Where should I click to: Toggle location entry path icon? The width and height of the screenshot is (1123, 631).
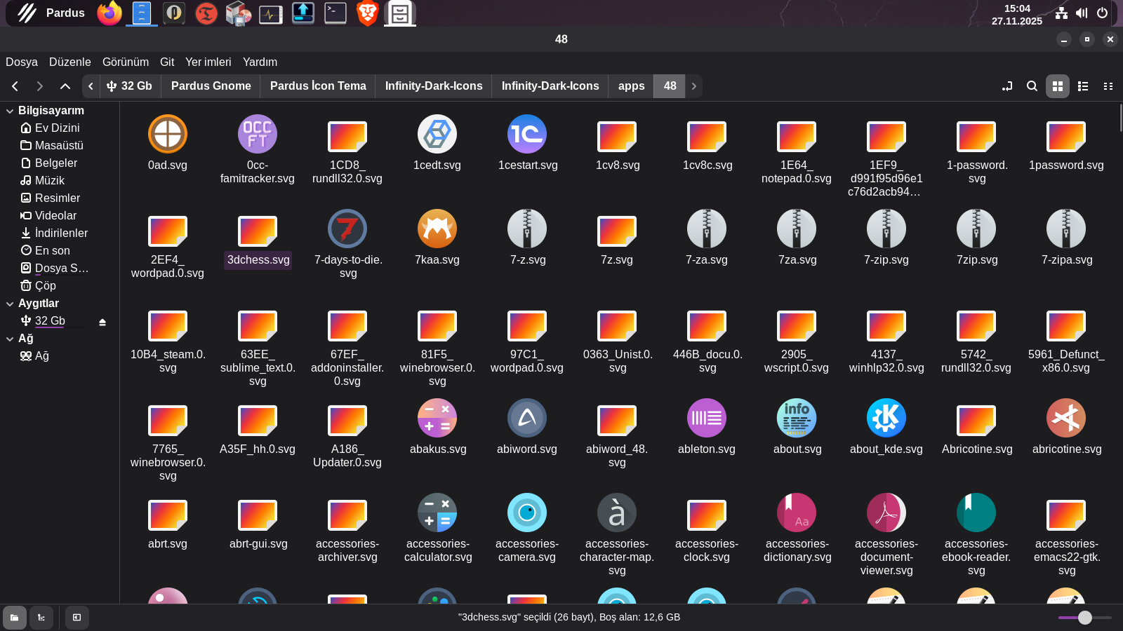click(1007, 86)
